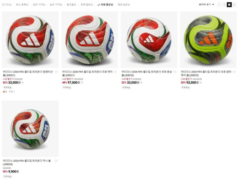Screen dimensions: 240x180
Task: Sort products by 낮은 가격순
Action: pos(39,5)
